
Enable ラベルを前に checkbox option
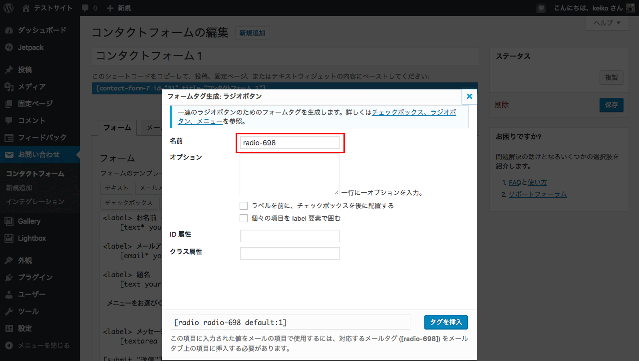[244, 206]
